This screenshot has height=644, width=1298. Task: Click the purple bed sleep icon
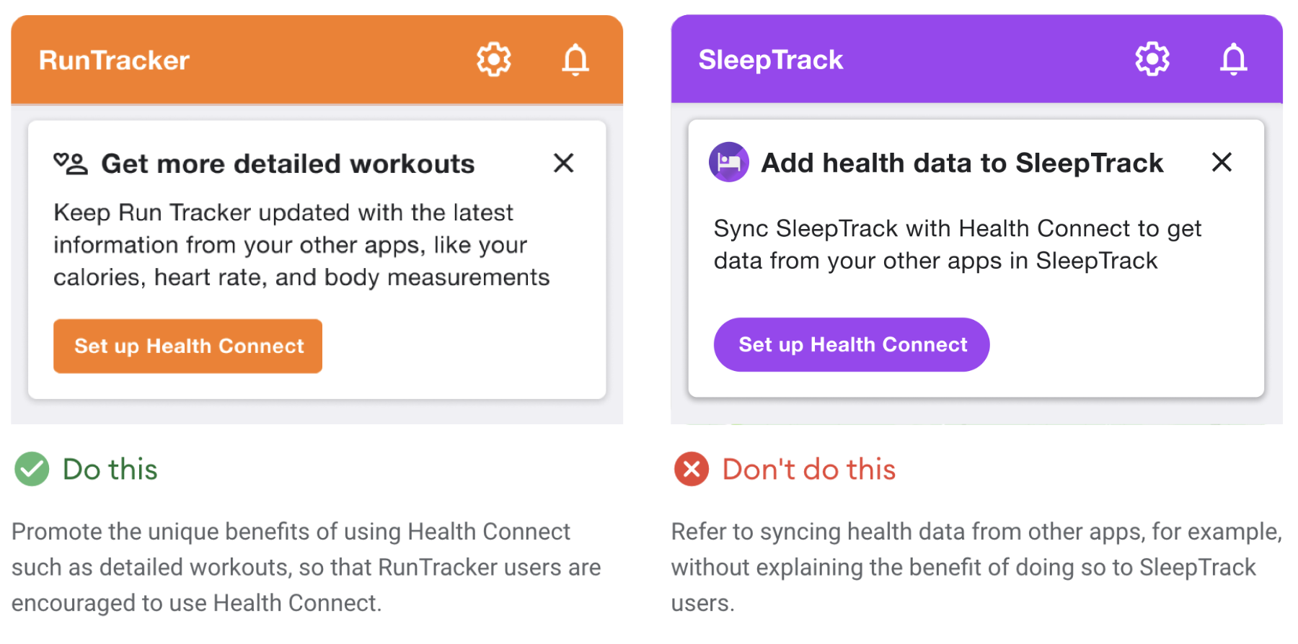(x=729, y=163)
